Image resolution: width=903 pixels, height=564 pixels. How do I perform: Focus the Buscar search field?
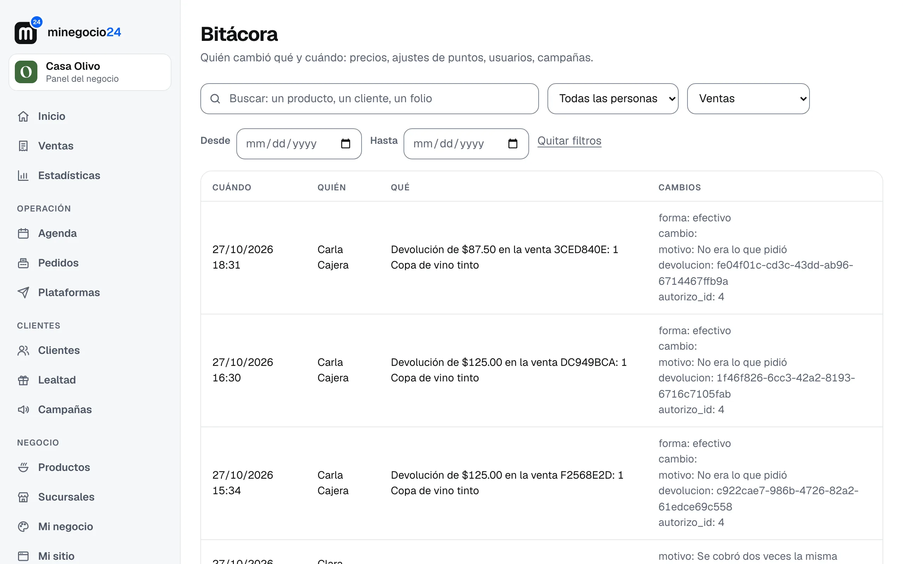(x=369, y=98)
